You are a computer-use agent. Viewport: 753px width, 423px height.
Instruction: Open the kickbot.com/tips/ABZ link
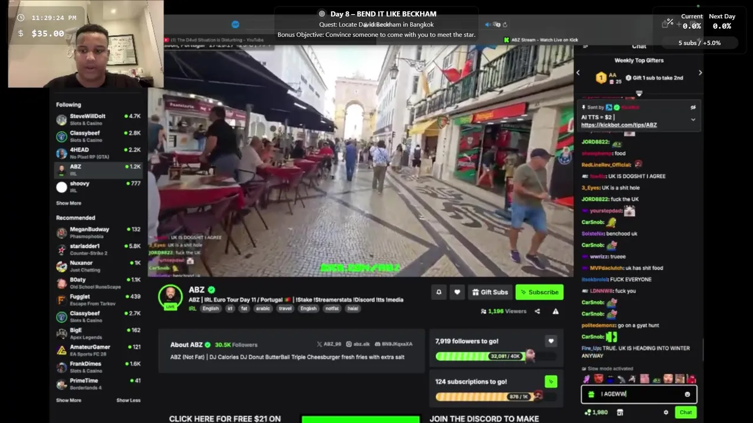[x=619, y=125]
